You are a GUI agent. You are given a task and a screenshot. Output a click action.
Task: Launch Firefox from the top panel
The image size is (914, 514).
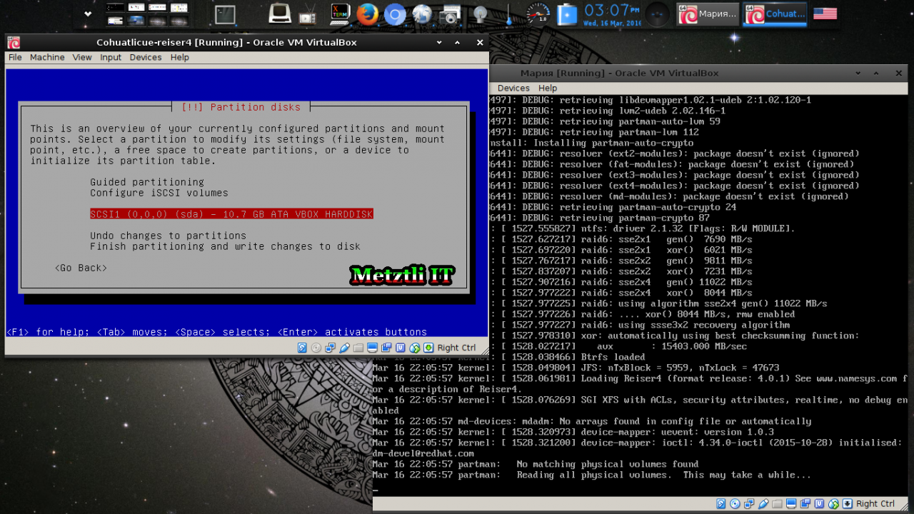pyautogui.click(x=367, y=14)
